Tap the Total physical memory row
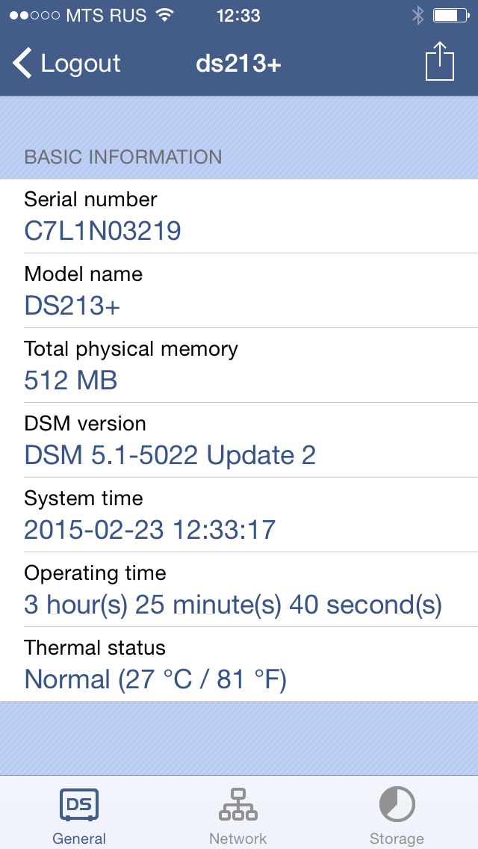Screen dimensions: 478x849 [239, 365]
